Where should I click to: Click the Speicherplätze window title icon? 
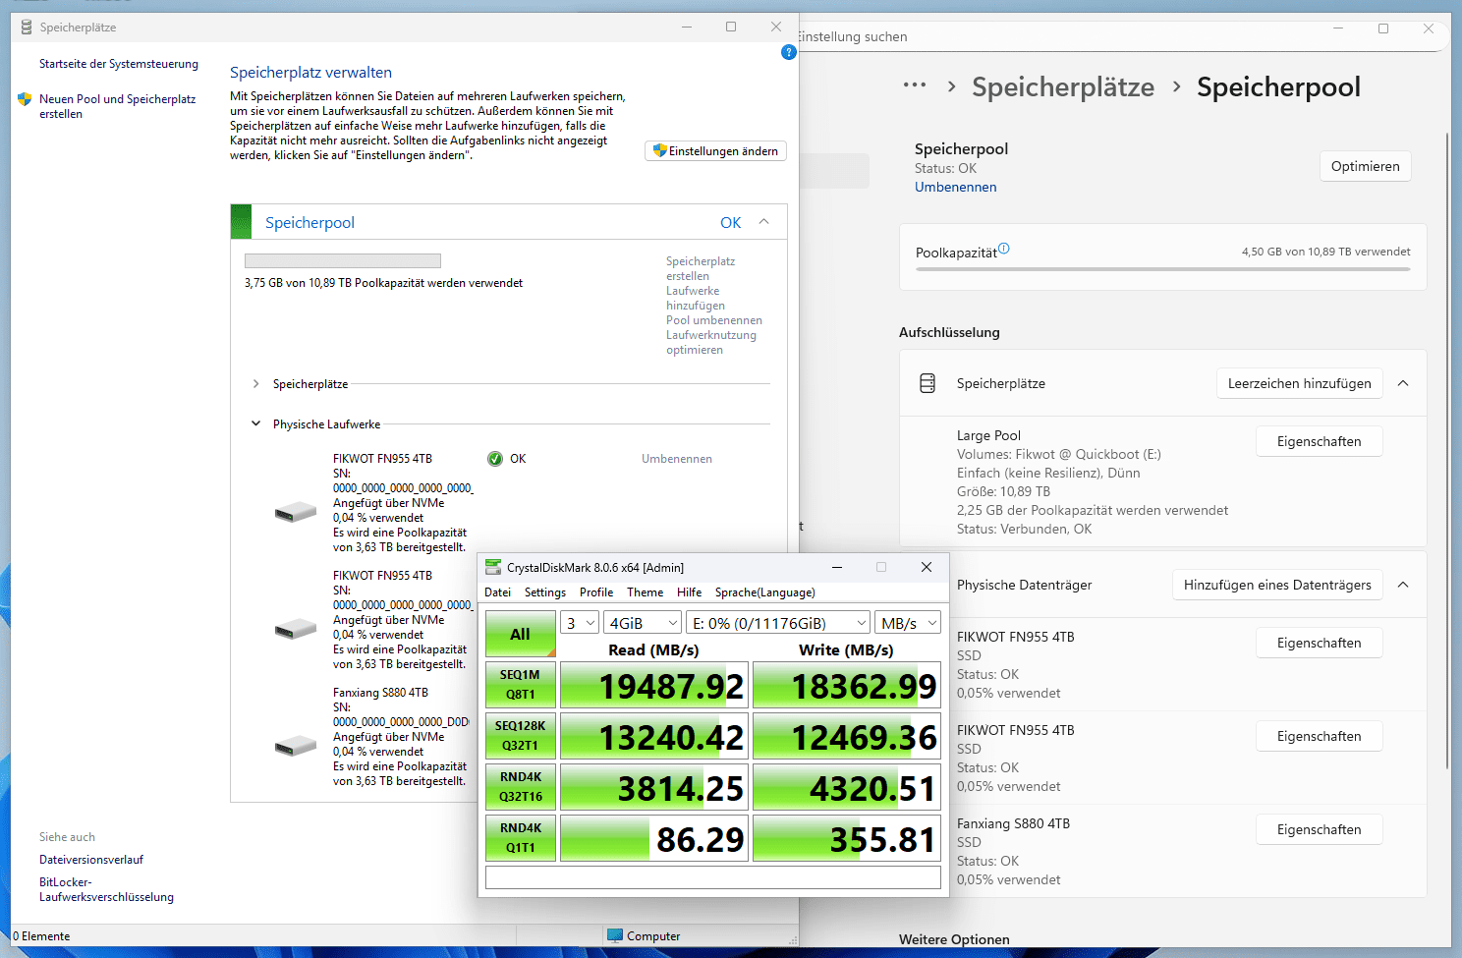[x=27, y=28]
